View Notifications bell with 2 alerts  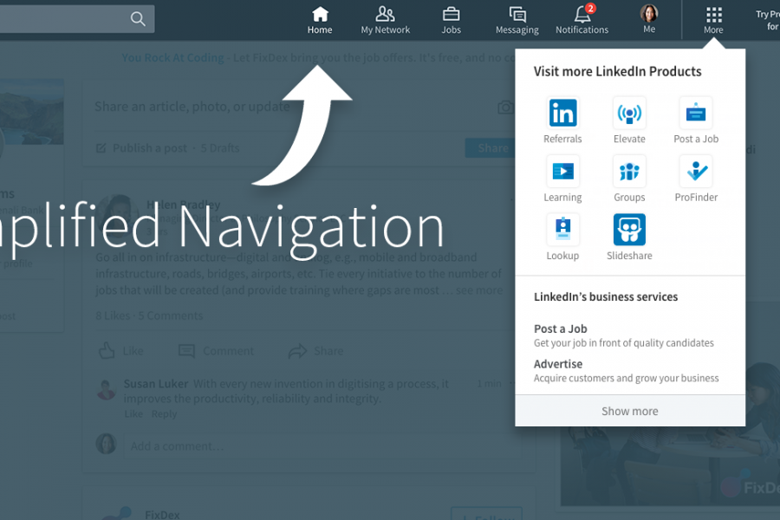click(582, 21)
